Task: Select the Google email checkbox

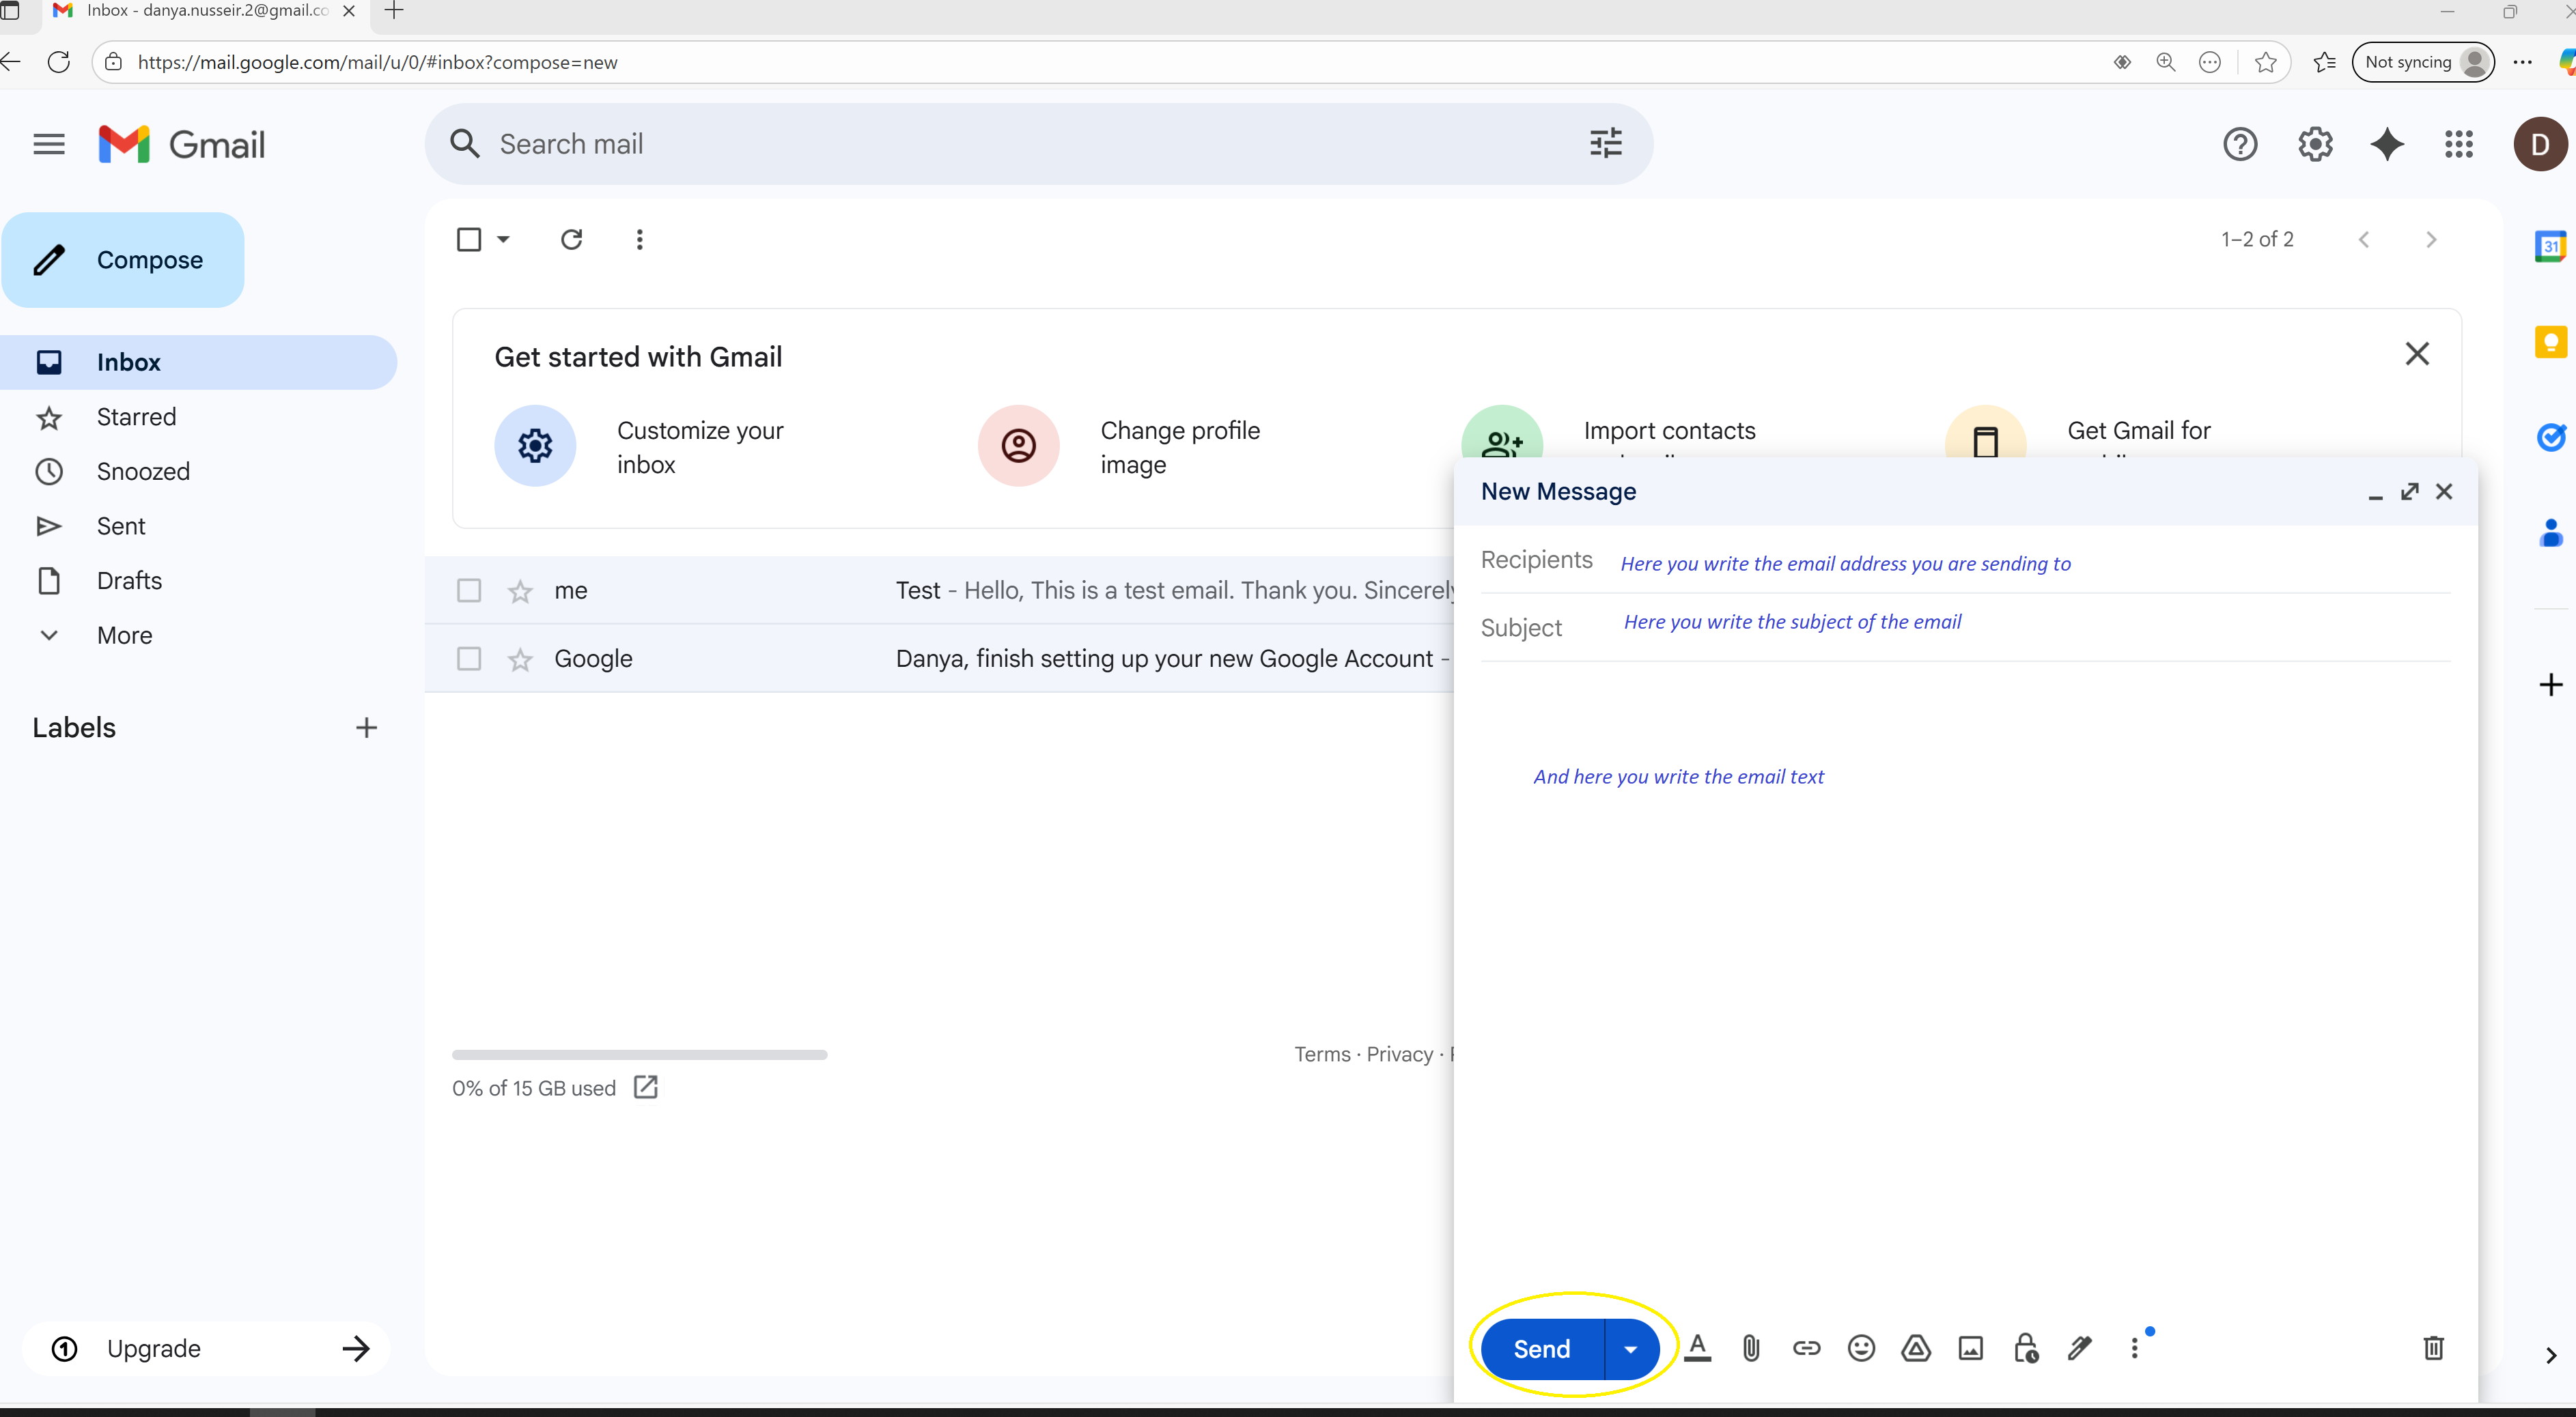Action: pos(468,659)
